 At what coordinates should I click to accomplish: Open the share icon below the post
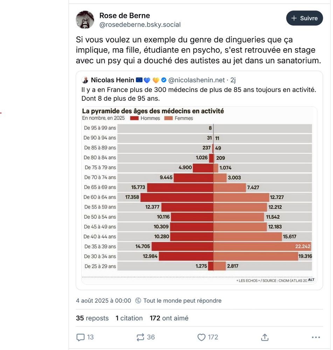(264, 337)
